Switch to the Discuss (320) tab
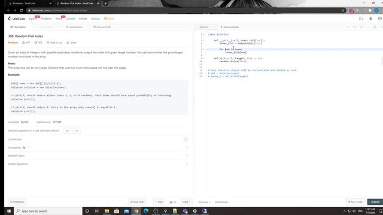383x215 pixels. point(102,27)
